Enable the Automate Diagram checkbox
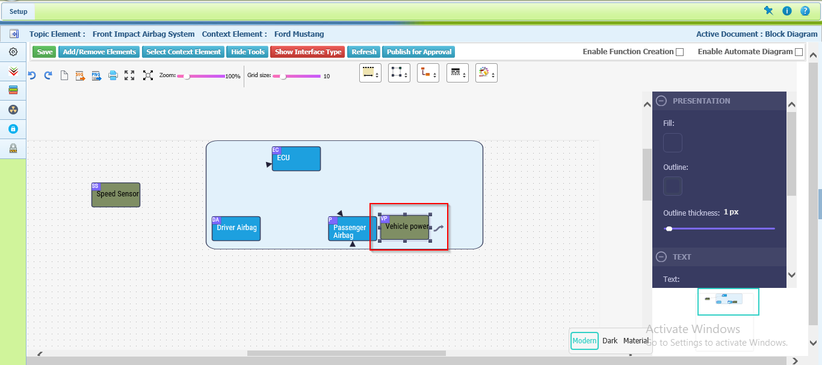Screen dimensions: 822x365 tap(799, 52)
